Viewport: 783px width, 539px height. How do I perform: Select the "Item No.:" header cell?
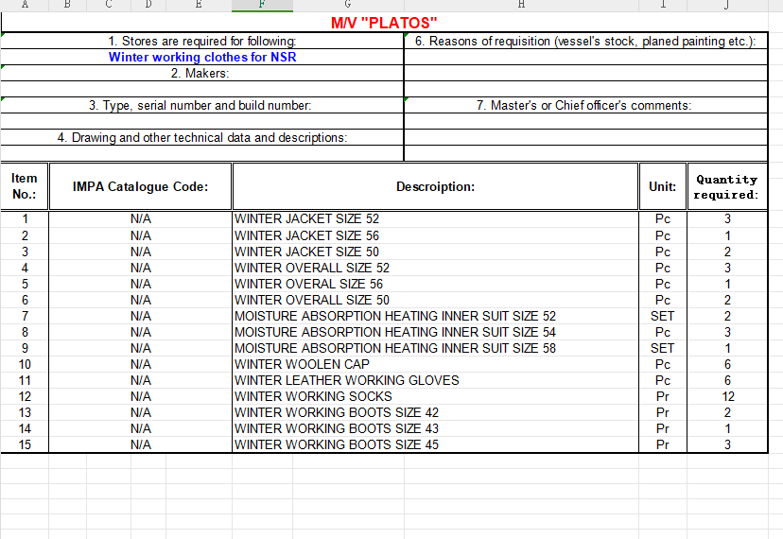pyautogui.click(x=25, y=187)
